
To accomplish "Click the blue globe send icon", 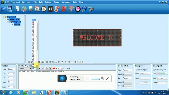I will pyautogui.click(x=84, y=9).
